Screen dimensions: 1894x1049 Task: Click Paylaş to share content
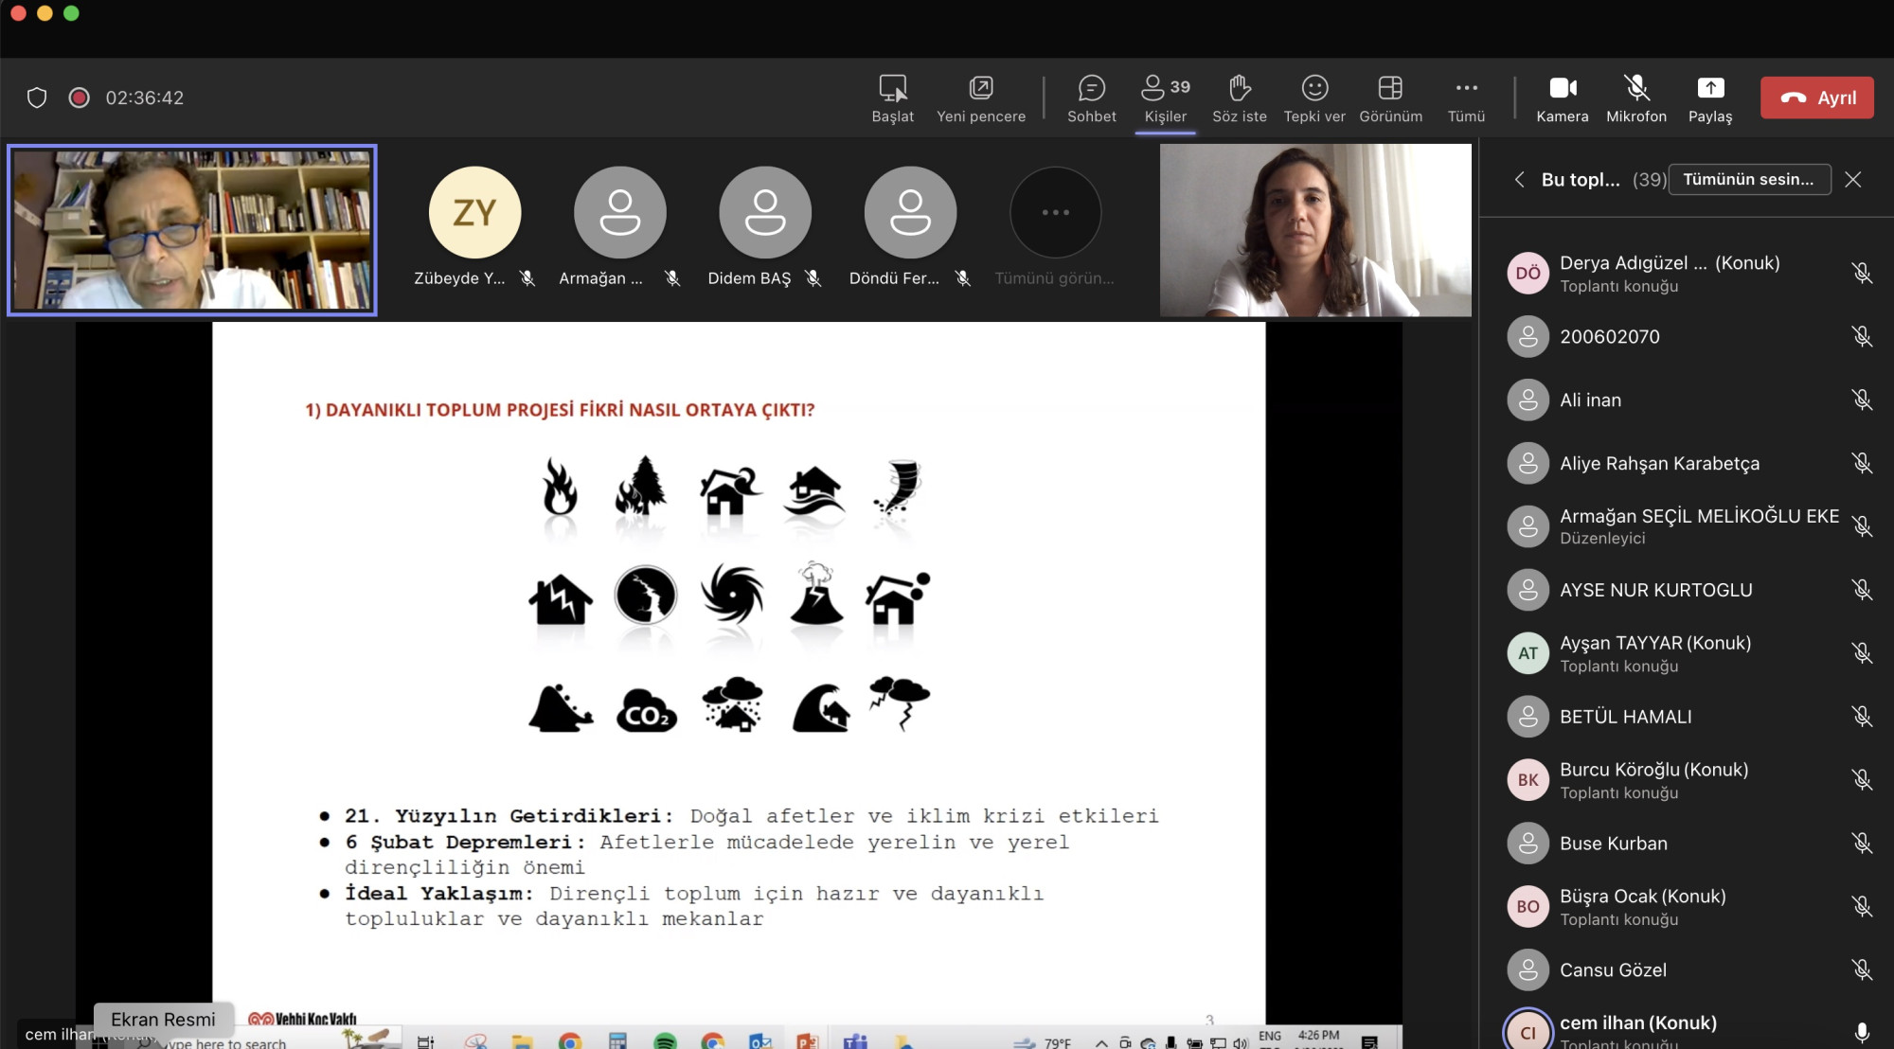(x=1709, y=98)
